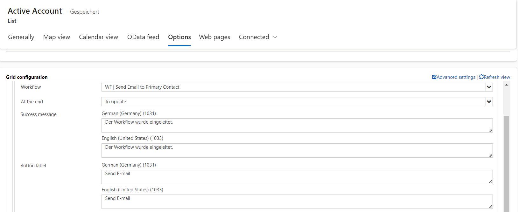Toggle the Advanced settings checkbox
518x212 pixels.
point(434,77)
